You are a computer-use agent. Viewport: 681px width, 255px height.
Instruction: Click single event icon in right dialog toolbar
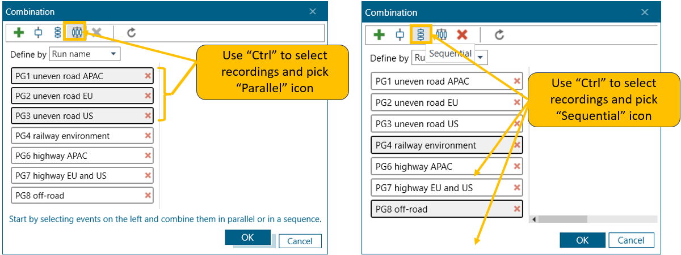tap(400, 35)
